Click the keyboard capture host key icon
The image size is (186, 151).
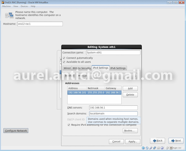click(x=171, y=148)
